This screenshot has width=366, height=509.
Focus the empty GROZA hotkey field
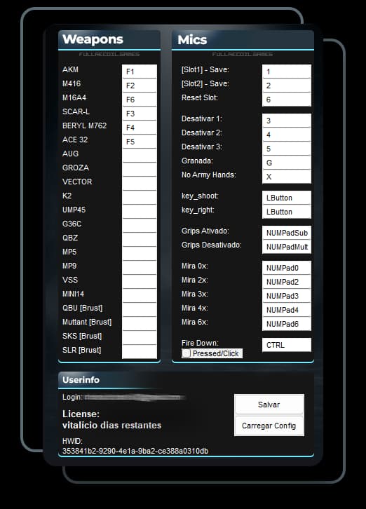[140, 170]
